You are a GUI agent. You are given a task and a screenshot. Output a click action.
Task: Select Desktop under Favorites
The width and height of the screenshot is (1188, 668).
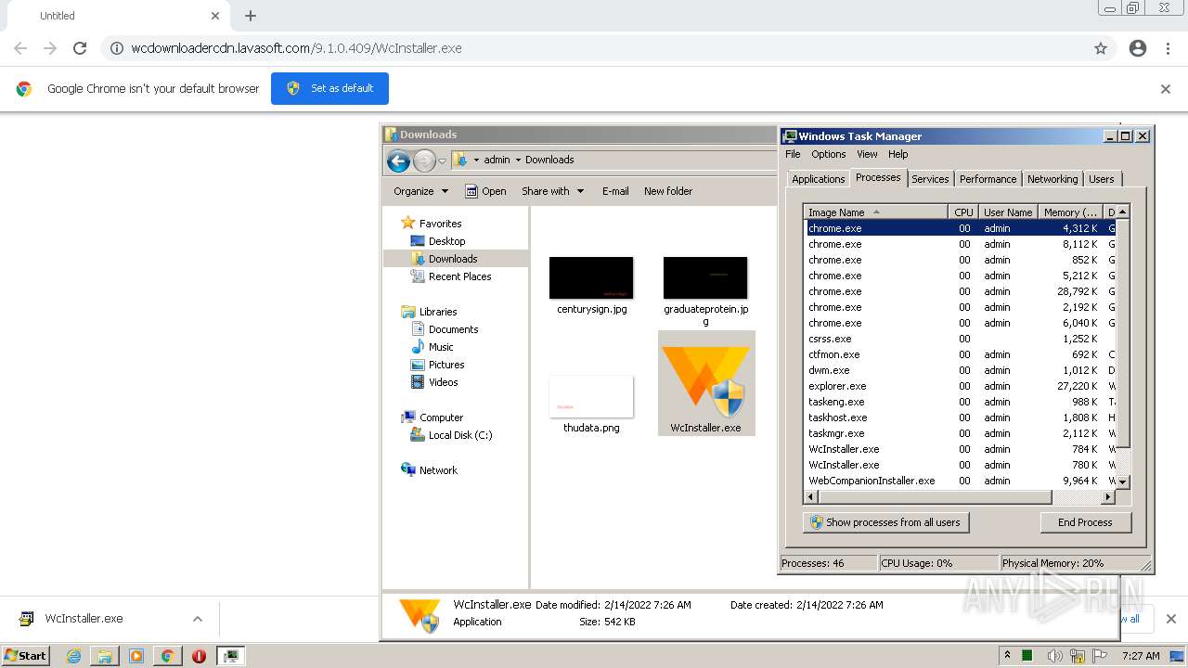tap(446, 241)
